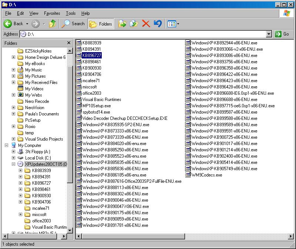The image size is (296, 249).
Task: Expand KB883939 folder in tree
Action: pos(21,171)
